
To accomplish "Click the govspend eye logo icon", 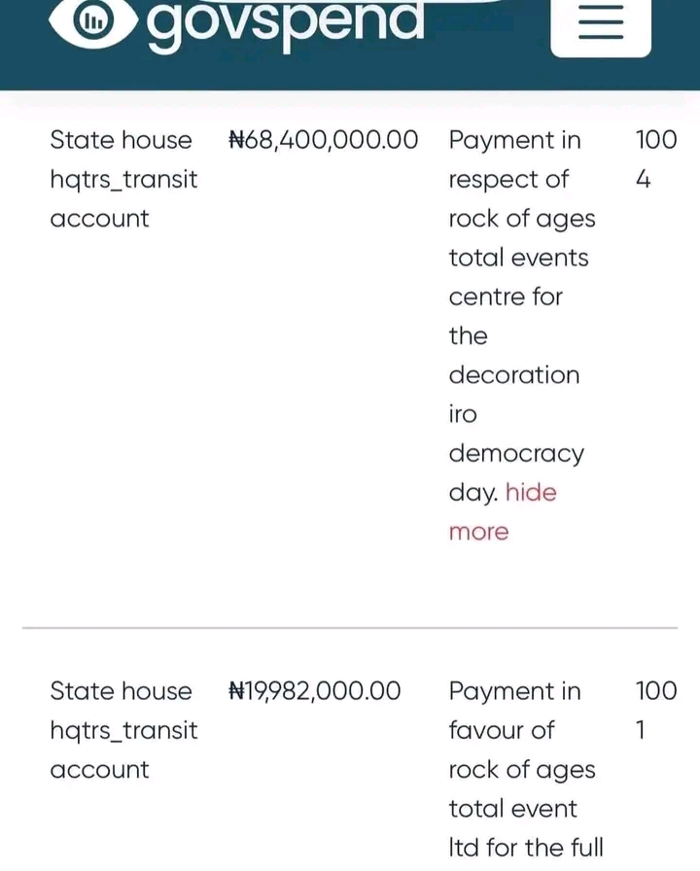I will (x=94, y=22).
